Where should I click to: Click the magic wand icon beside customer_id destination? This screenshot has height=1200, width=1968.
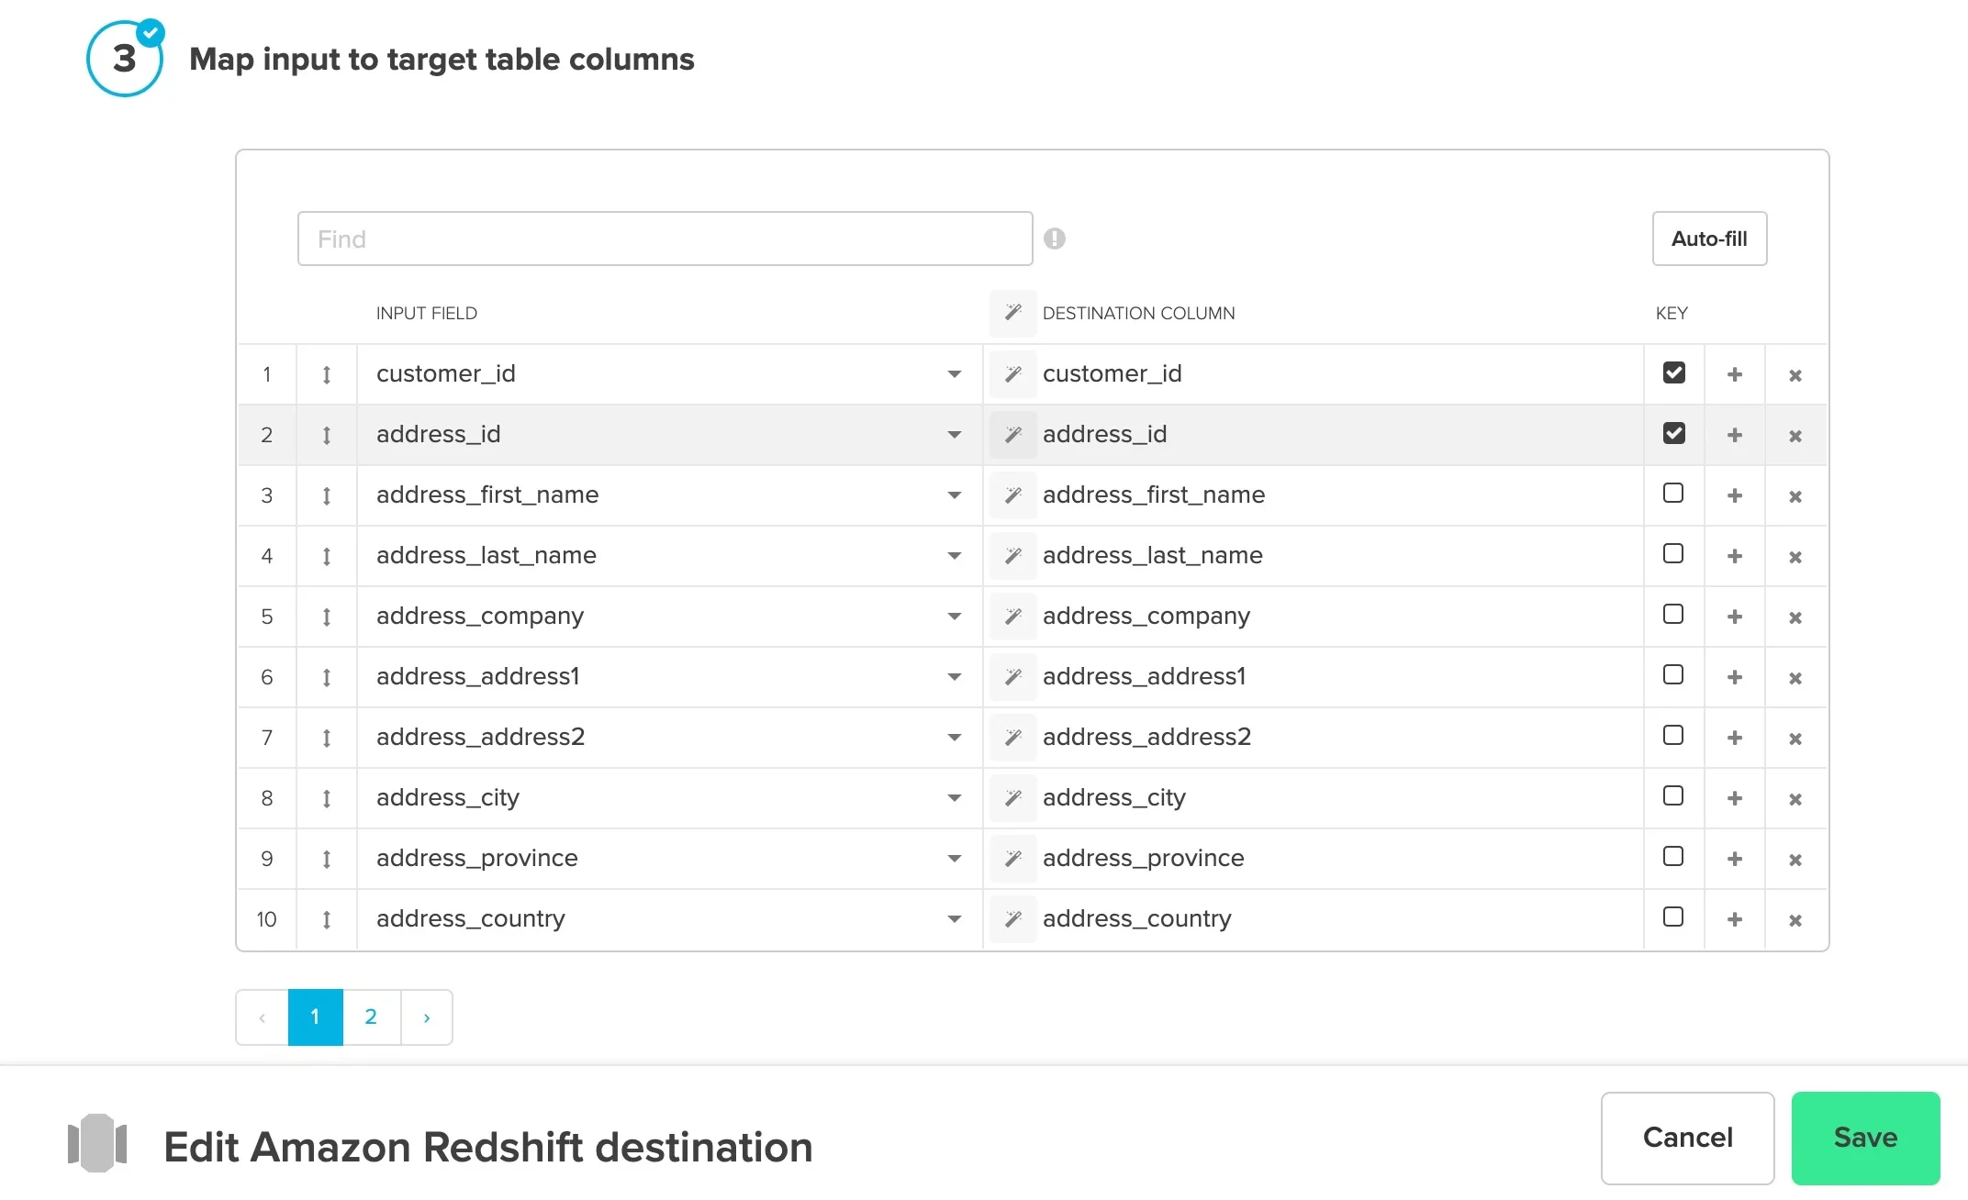click(1012, 373)
